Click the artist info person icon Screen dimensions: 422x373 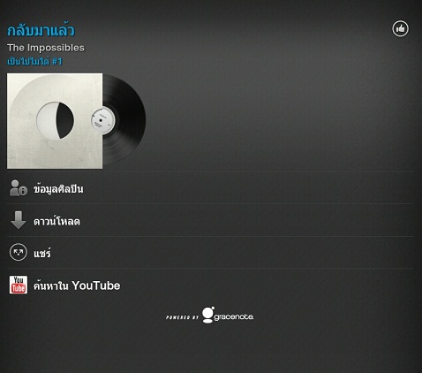click(19, 188)
